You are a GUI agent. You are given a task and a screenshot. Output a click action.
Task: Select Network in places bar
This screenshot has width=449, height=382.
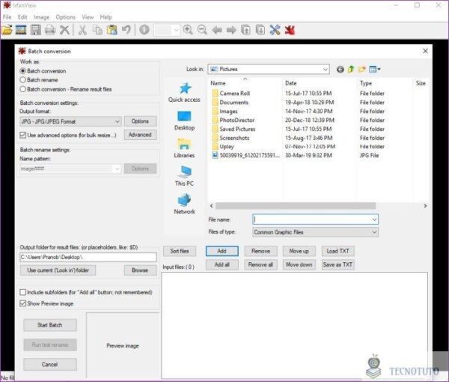[x=184, y=204]
